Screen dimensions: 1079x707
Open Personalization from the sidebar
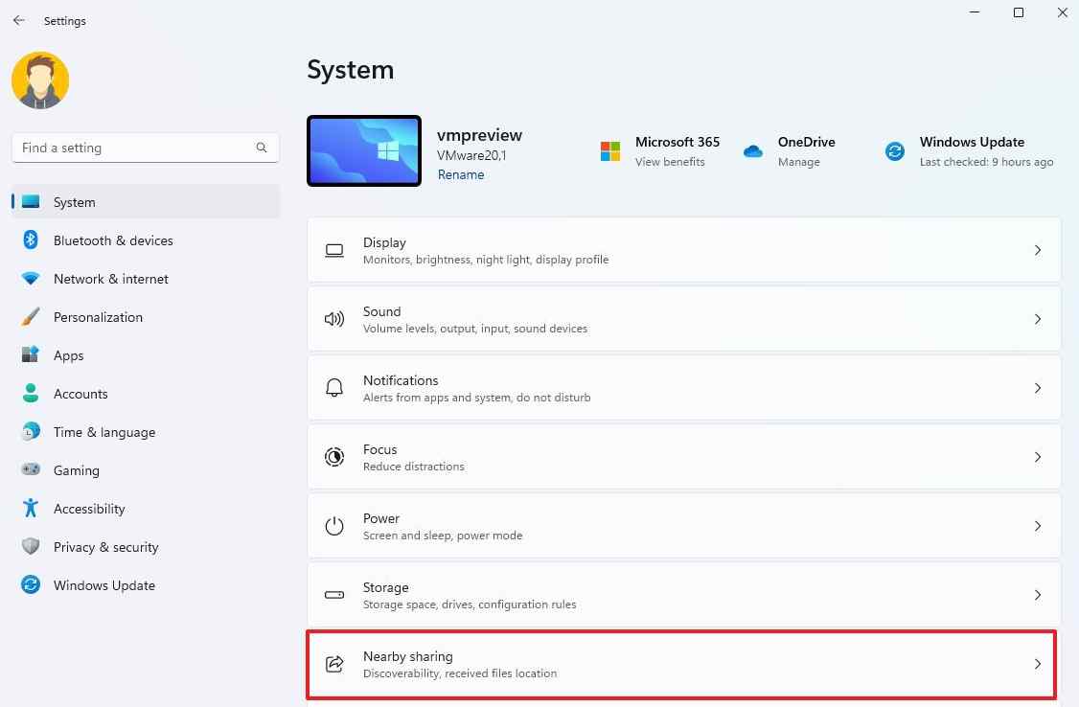[x=98, y=317]
